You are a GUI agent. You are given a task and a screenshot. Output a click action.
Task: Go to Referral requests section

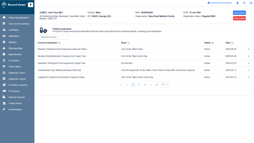(x=17, y=97)
